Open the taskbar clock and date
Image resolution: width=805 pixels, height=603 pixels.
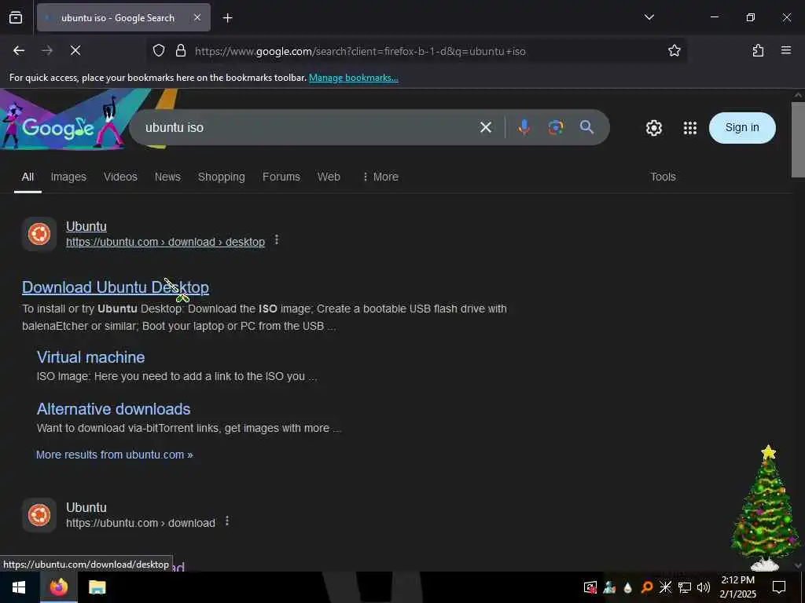point(737,587)
